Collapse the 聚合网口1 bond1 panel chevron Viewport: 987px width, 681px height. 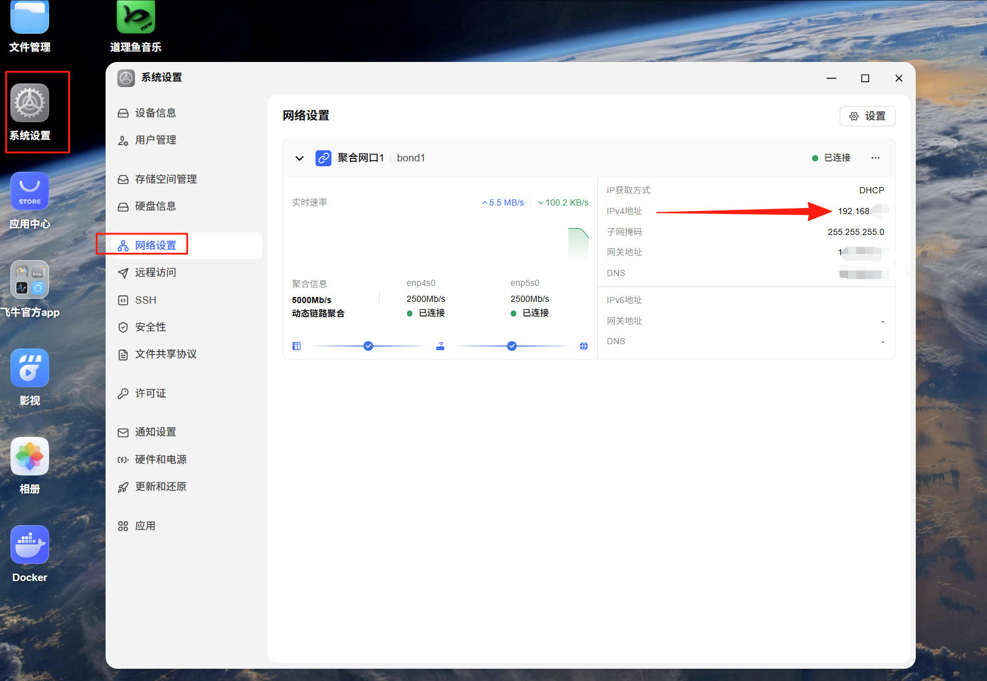[x=300, y=158]
